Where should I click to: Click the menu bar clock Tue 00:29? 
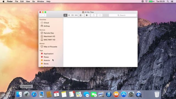tap(161, 1)
